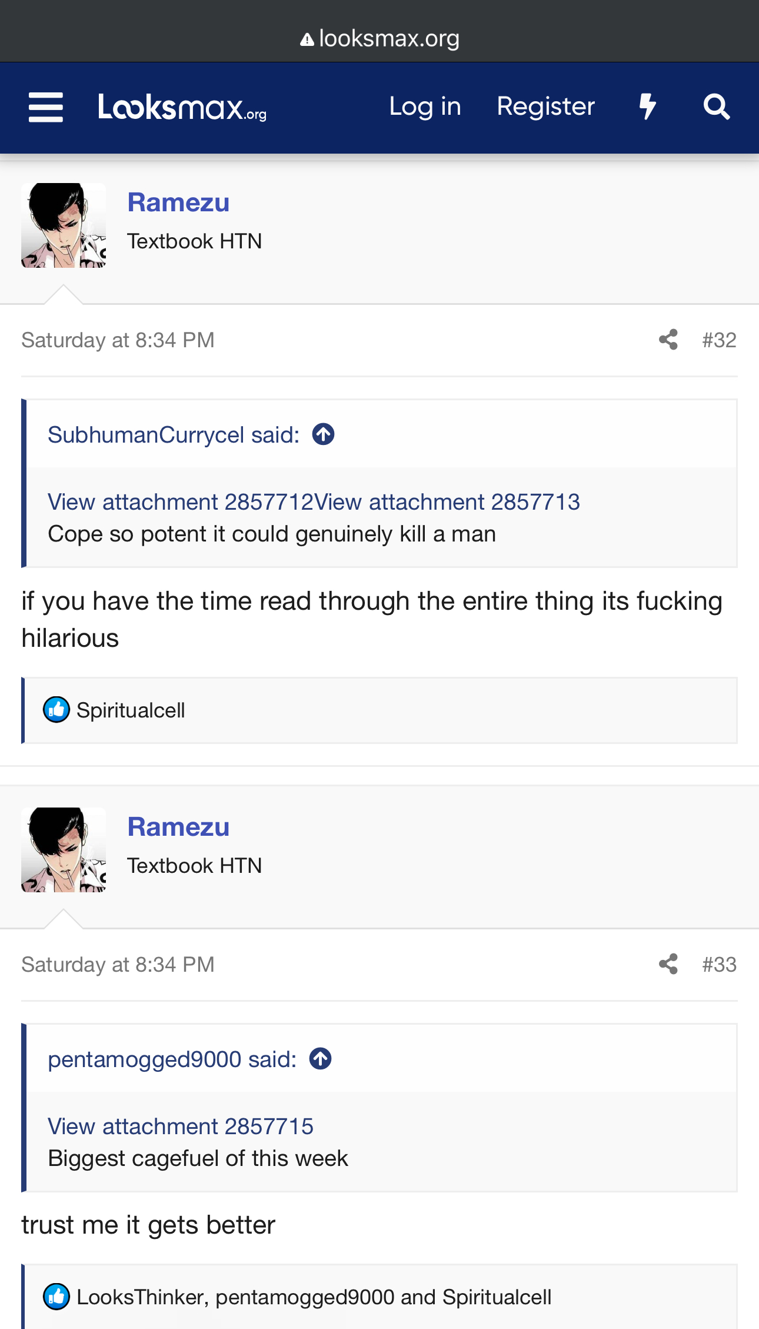
Task: Click the like icon under post #32
Action: click(x=56, y=710)
